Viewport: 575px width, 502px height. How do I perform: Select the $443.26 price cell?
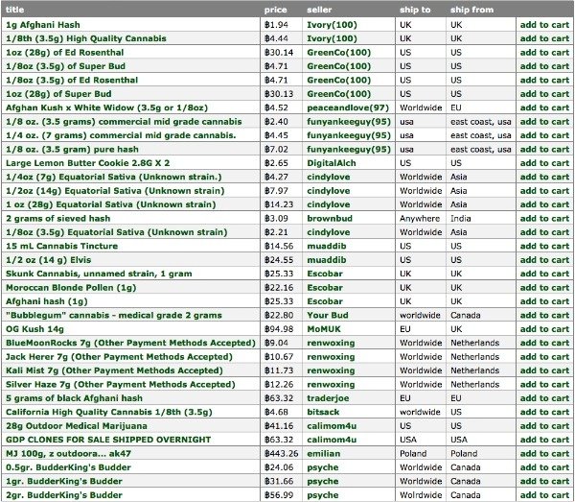pyautogui.click(x=281, y=453)
